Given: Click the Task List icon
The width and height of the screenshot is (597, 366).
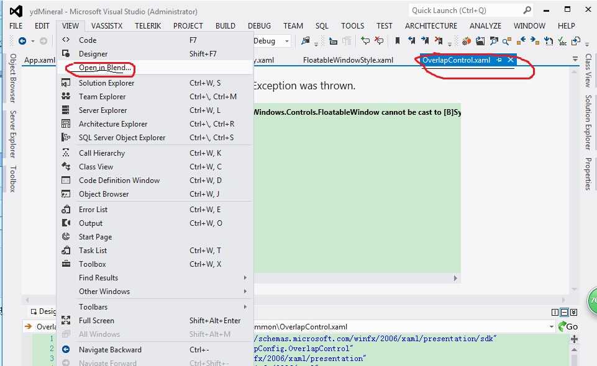Looking at the screenshot, I should click(x=66, y=251).
